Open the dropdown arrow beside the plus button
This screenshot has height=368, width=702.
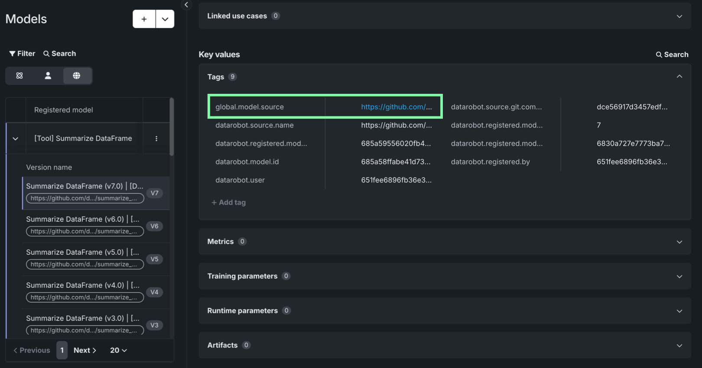(x=165, y=19)
